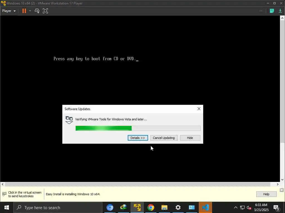The height and width of the screenshot is (213, 285).
Task: Pause the virtual machine with the orange pause icon
Action: click(24, 11)
